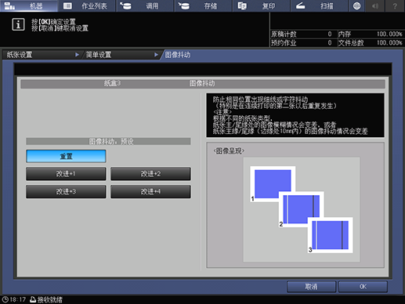The image size is (405, 304).
Task: Select the 改进+4 preset
Action: [x=150, y=192]
